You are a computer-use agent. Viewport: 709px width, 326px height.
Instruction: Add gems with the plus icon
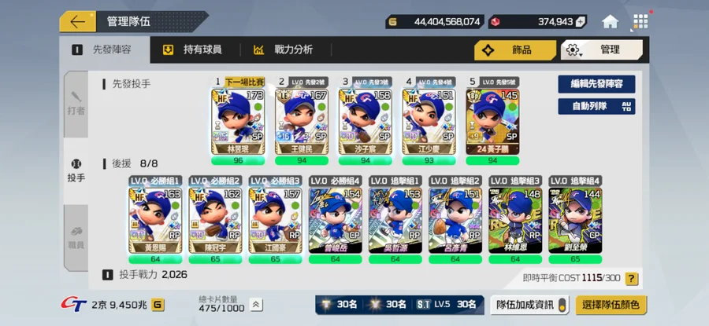click(x=581, y=22)
